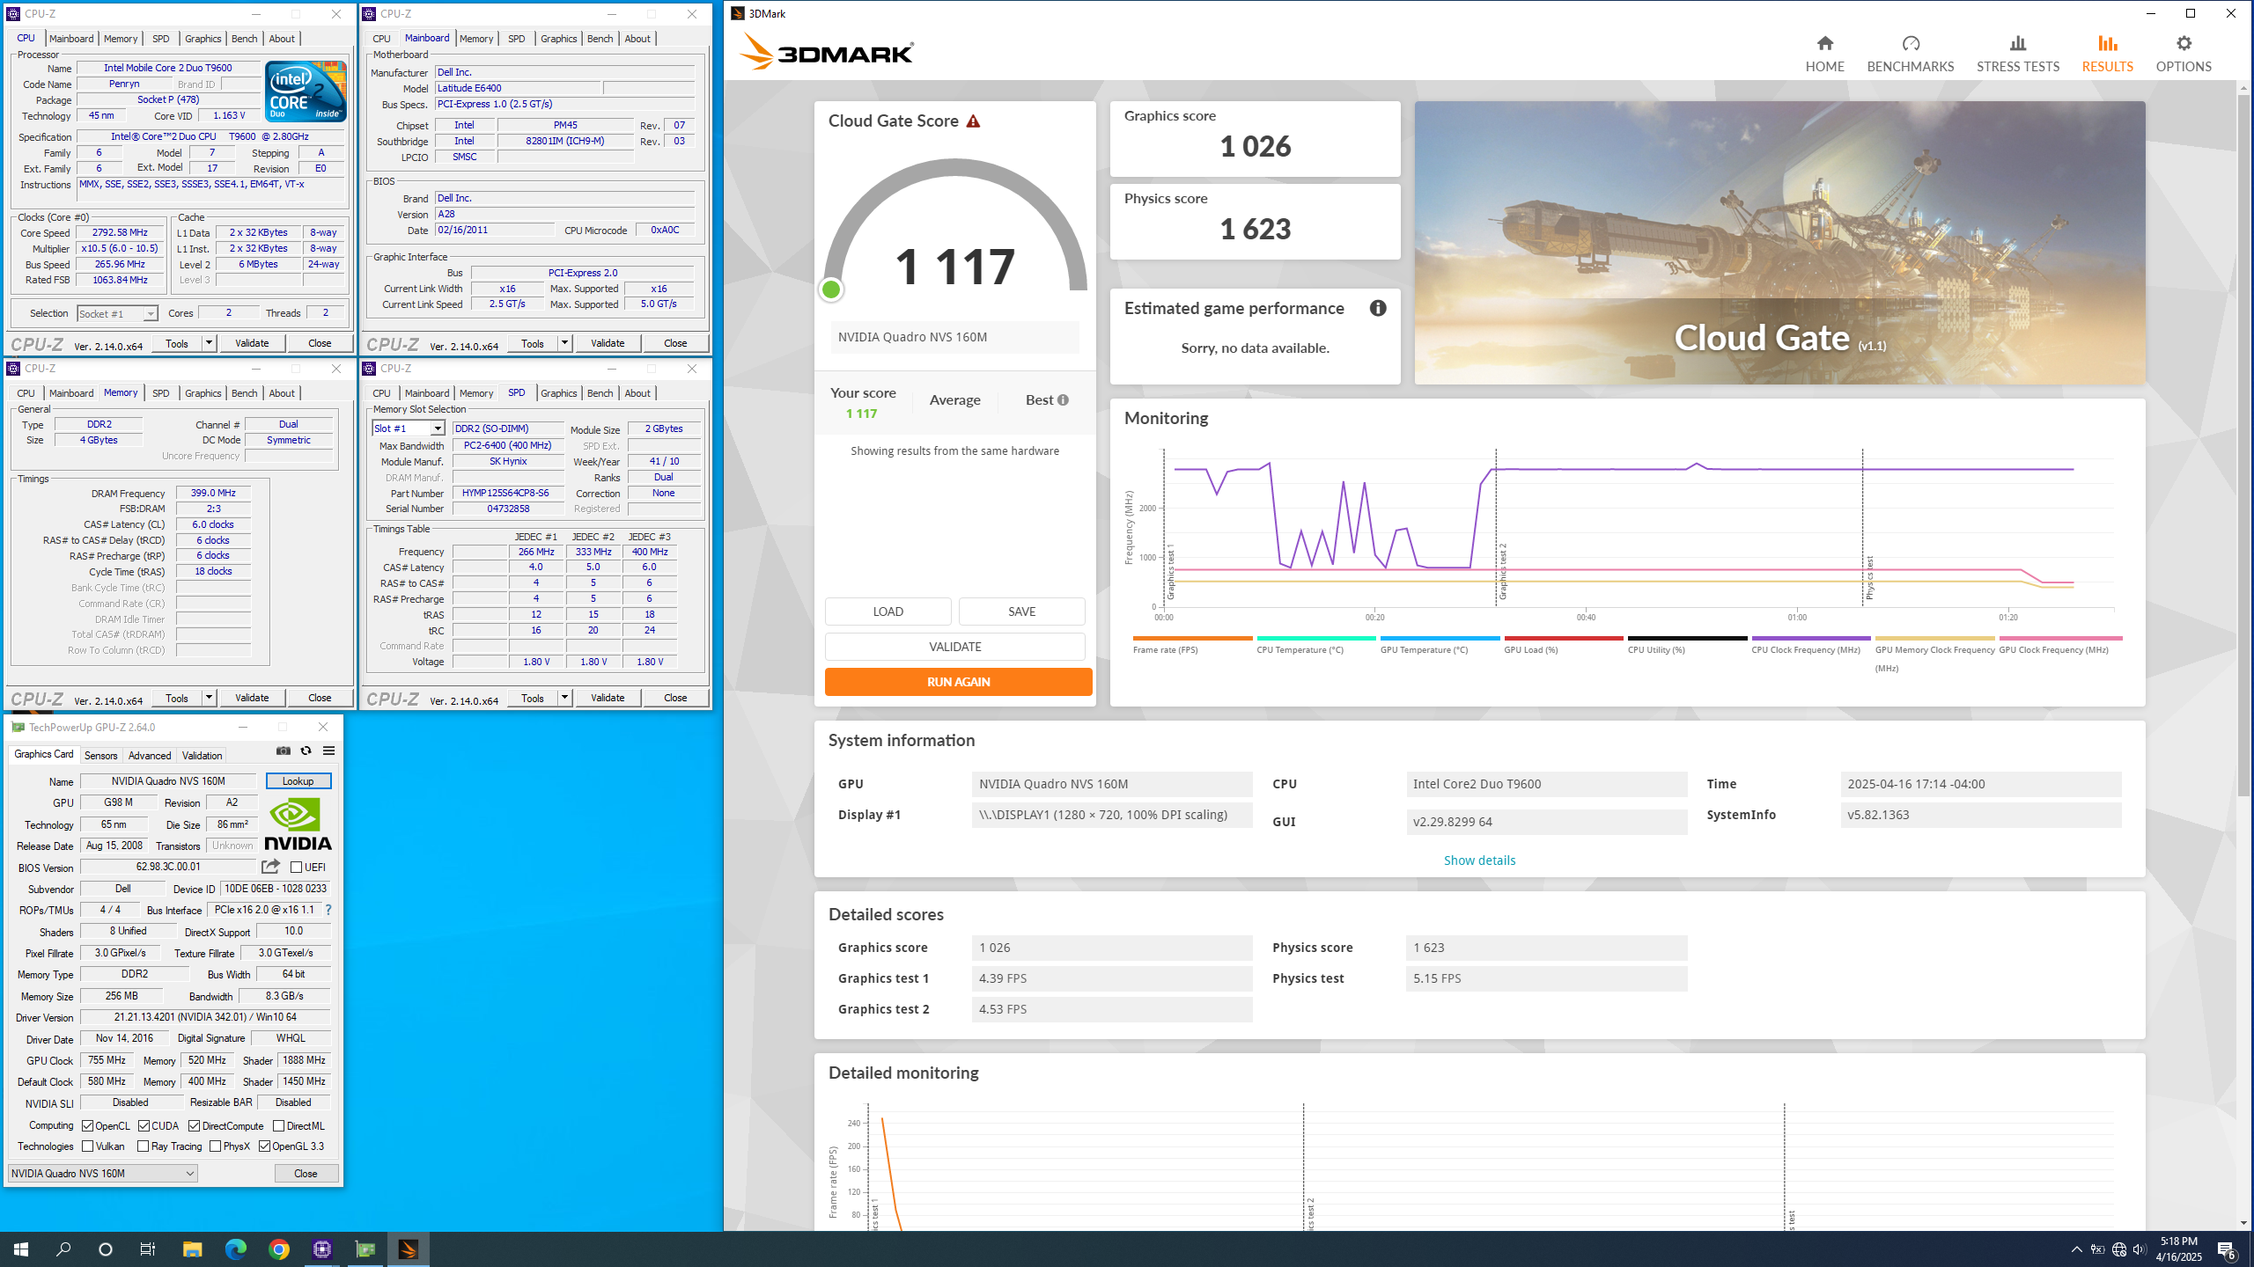Click the GPU-Z Lookup button
The height and width of the screenshot is (1267, 2254).
[x=298, y=781]
